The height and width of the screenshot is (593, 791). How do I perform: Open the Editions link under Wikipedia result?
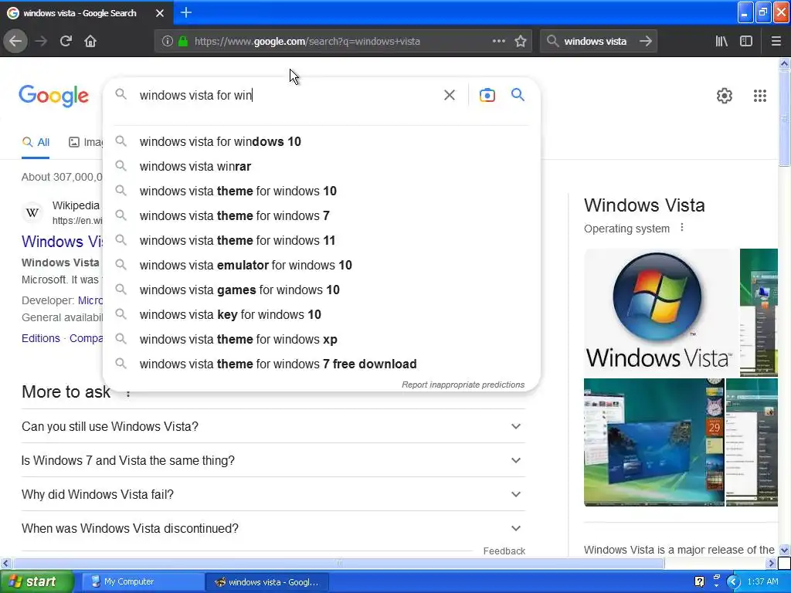click(x=41, y=338)
